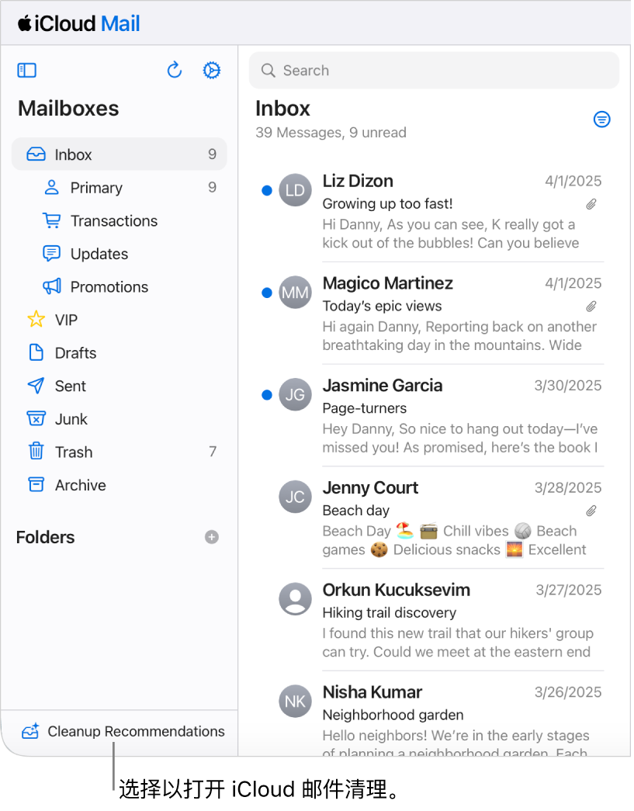
Task: Click MM avatar of Magico Martinez
Action: point(296,293)
